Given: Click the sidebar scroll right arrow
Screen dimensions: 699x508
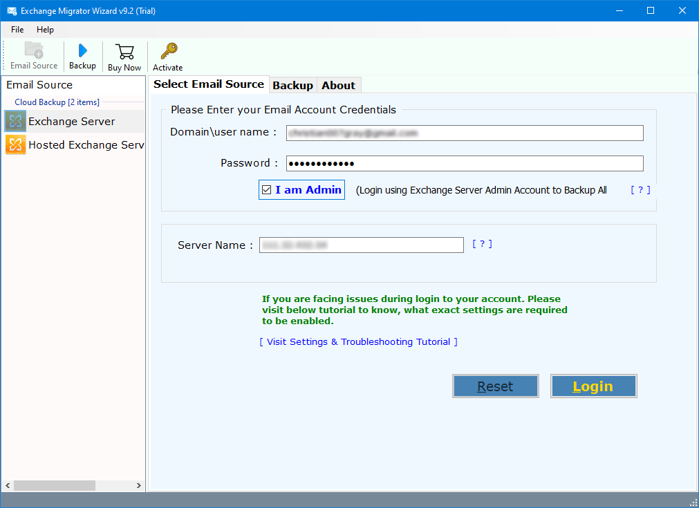Looking at the screenshot, I should coord(139,485).
